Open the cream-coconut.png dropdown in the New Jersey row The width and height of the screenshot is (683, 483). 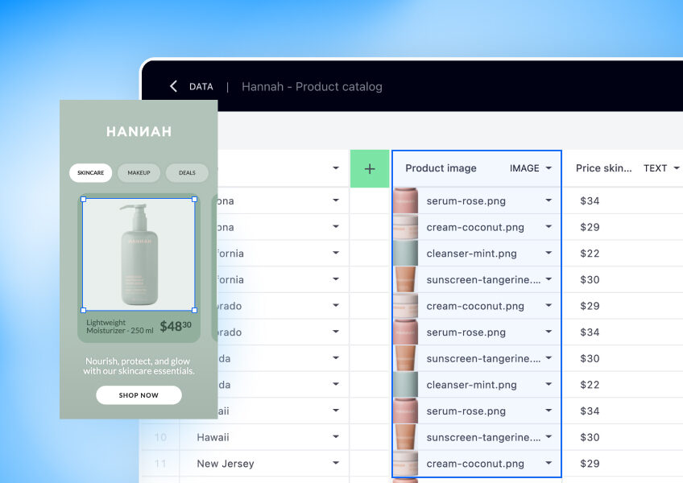548,463
